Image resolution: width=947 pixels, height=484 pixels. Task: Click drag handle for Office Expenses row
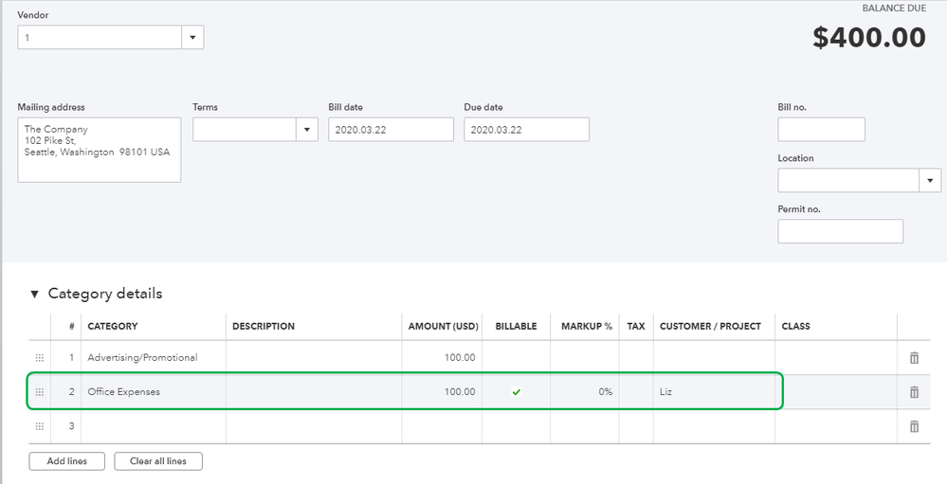click(40, 392)
